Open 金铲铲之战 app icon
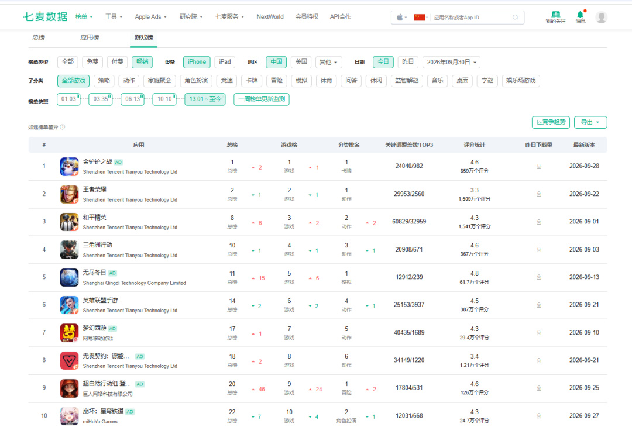 69,166
